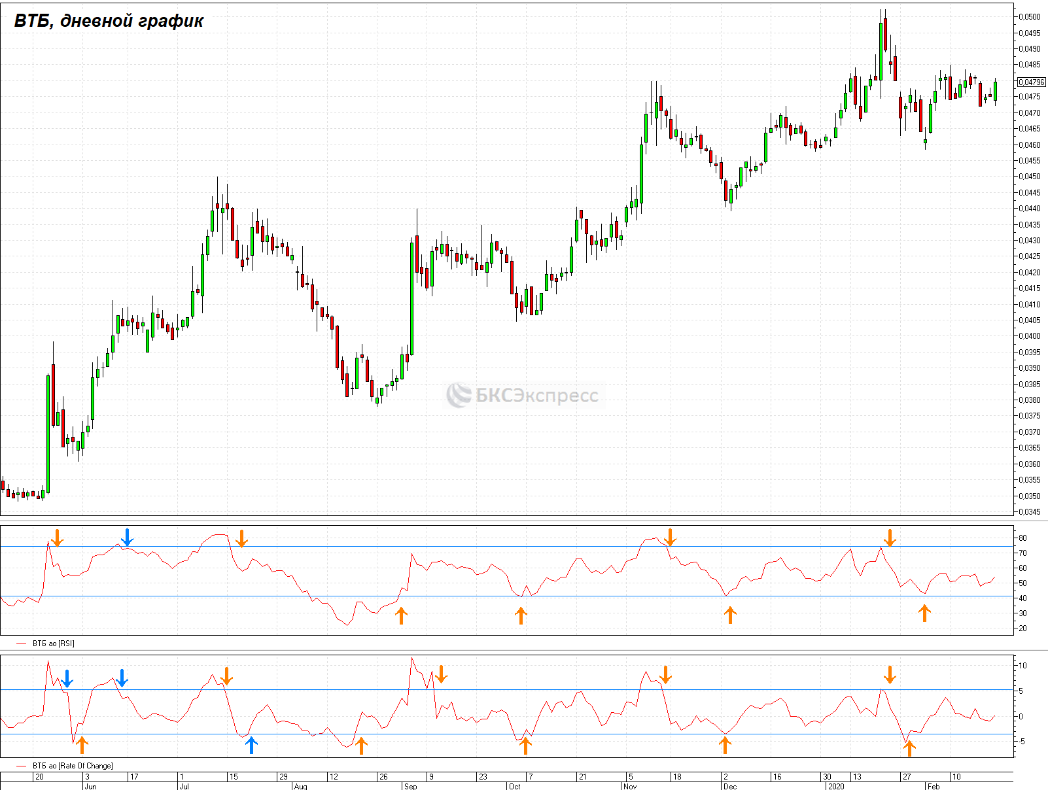Click the date label 30 on time axis

click(x=828, y=777)
